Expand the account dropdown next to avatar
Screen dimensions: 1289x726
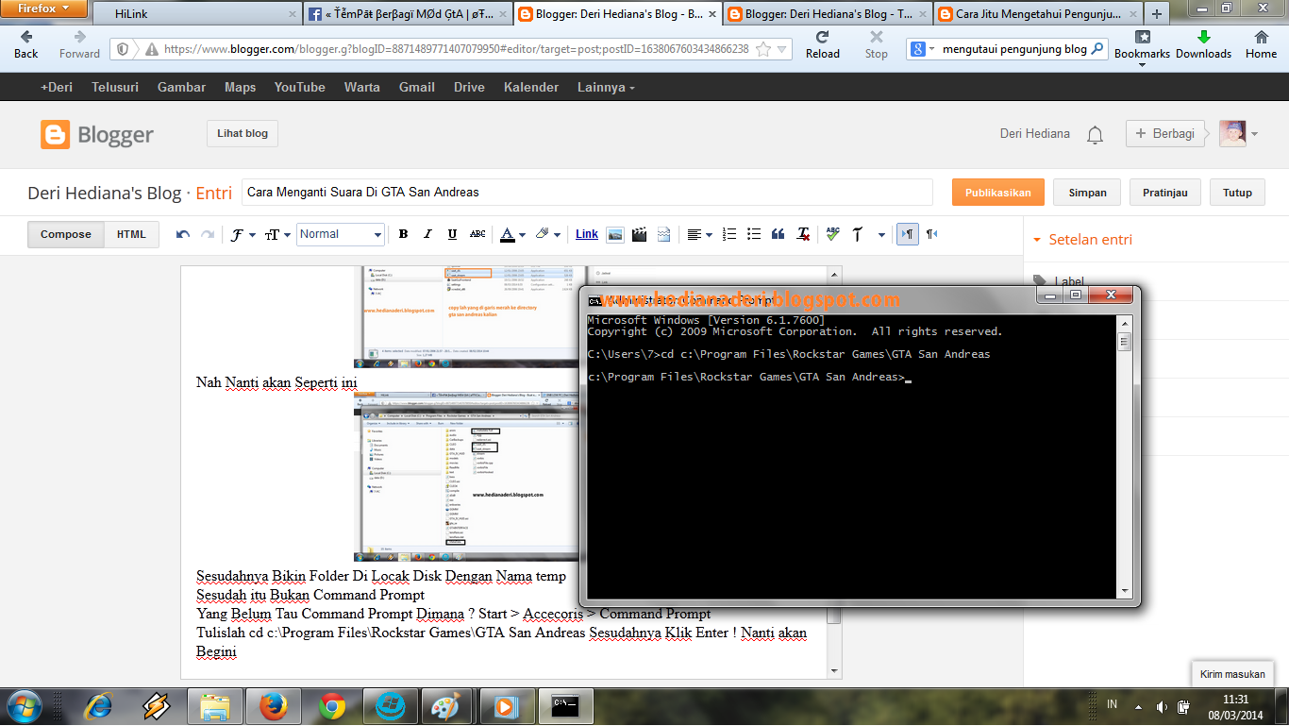click(1254, 135)
